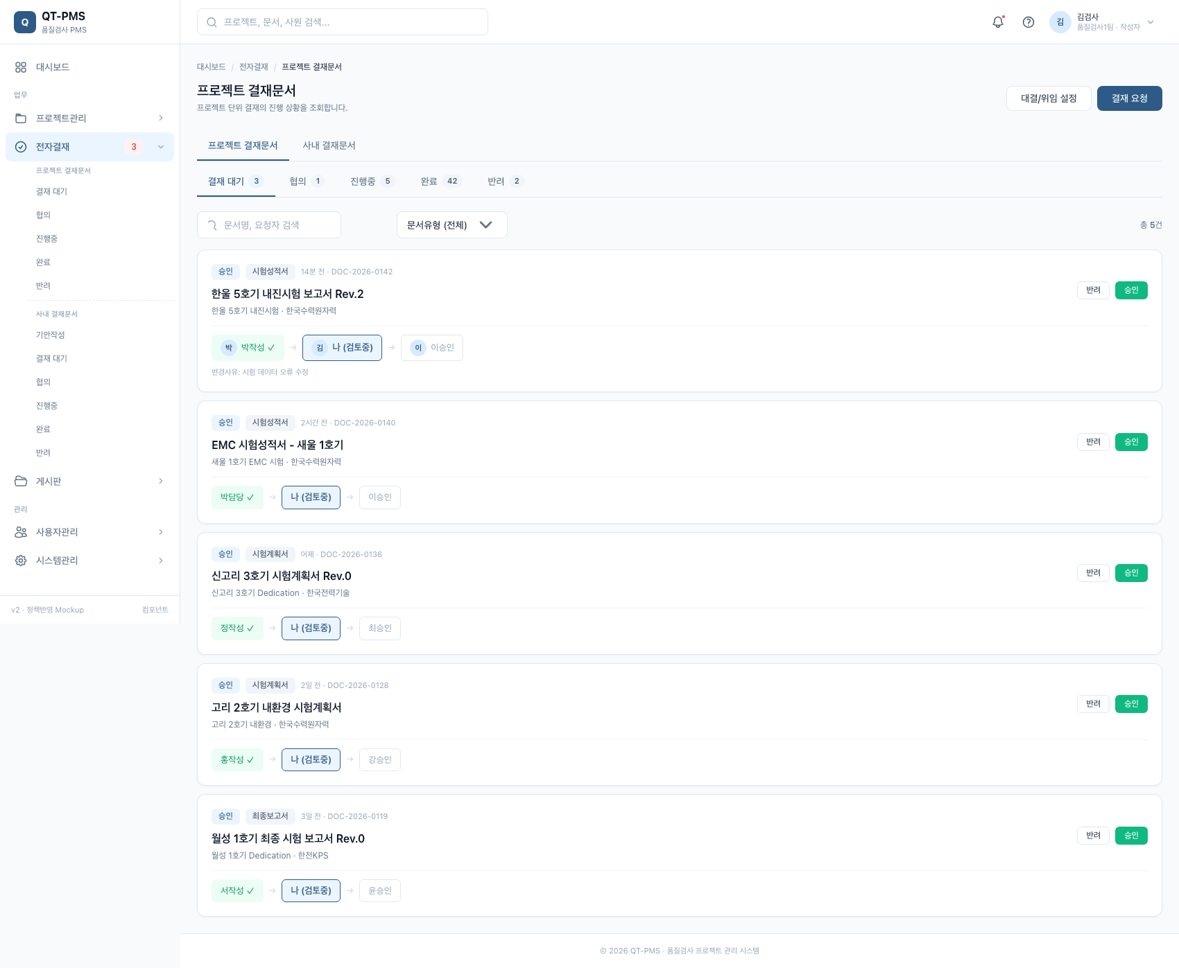Click the 최종보고서 type tag
Screen dimensions: 1179x968
tap(270, 816)
